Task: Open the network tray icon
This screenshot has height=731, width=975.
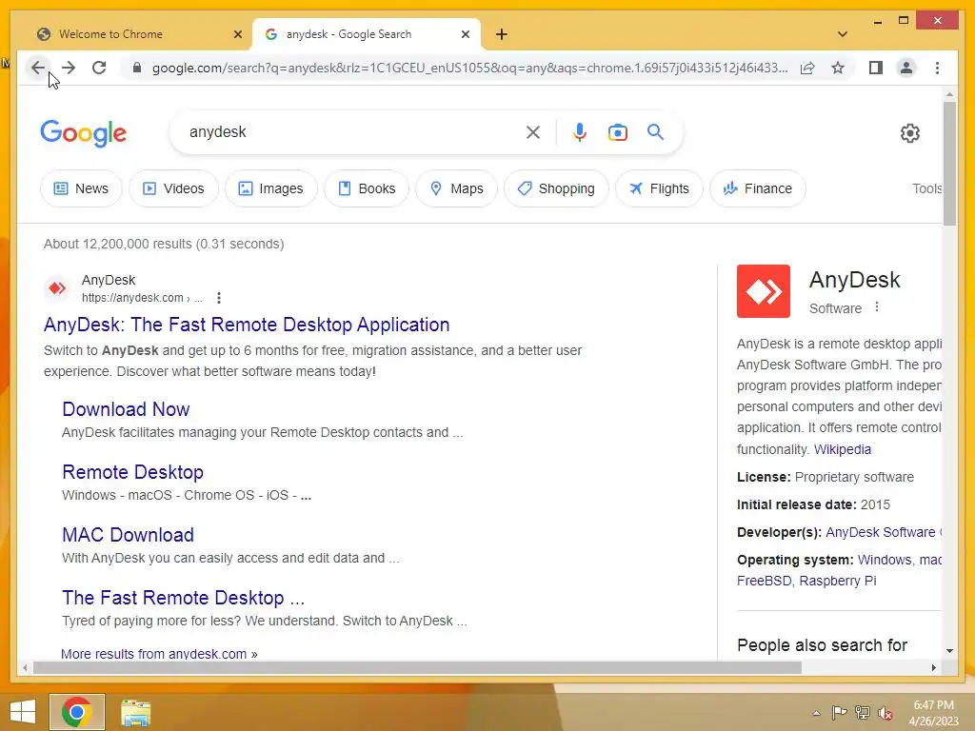Action: tap(863, 712)
